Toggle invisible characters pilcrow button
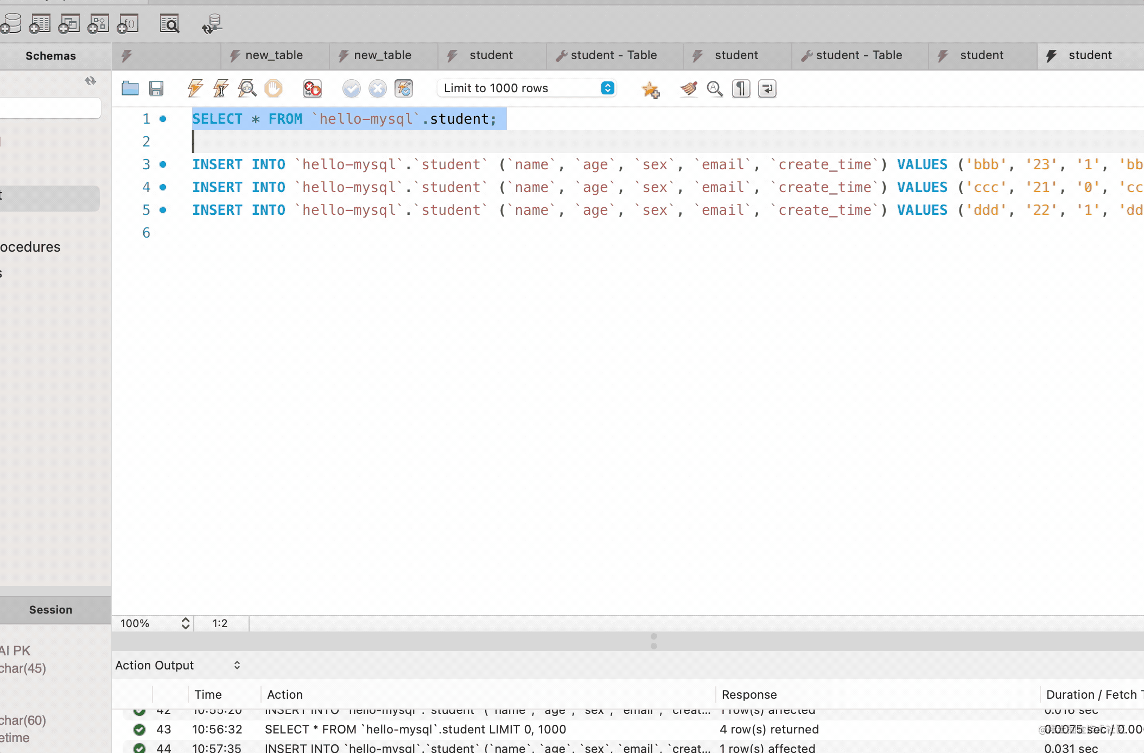Image resolution: width=1144 pixels, height=753 pixels. pos(741,88)
